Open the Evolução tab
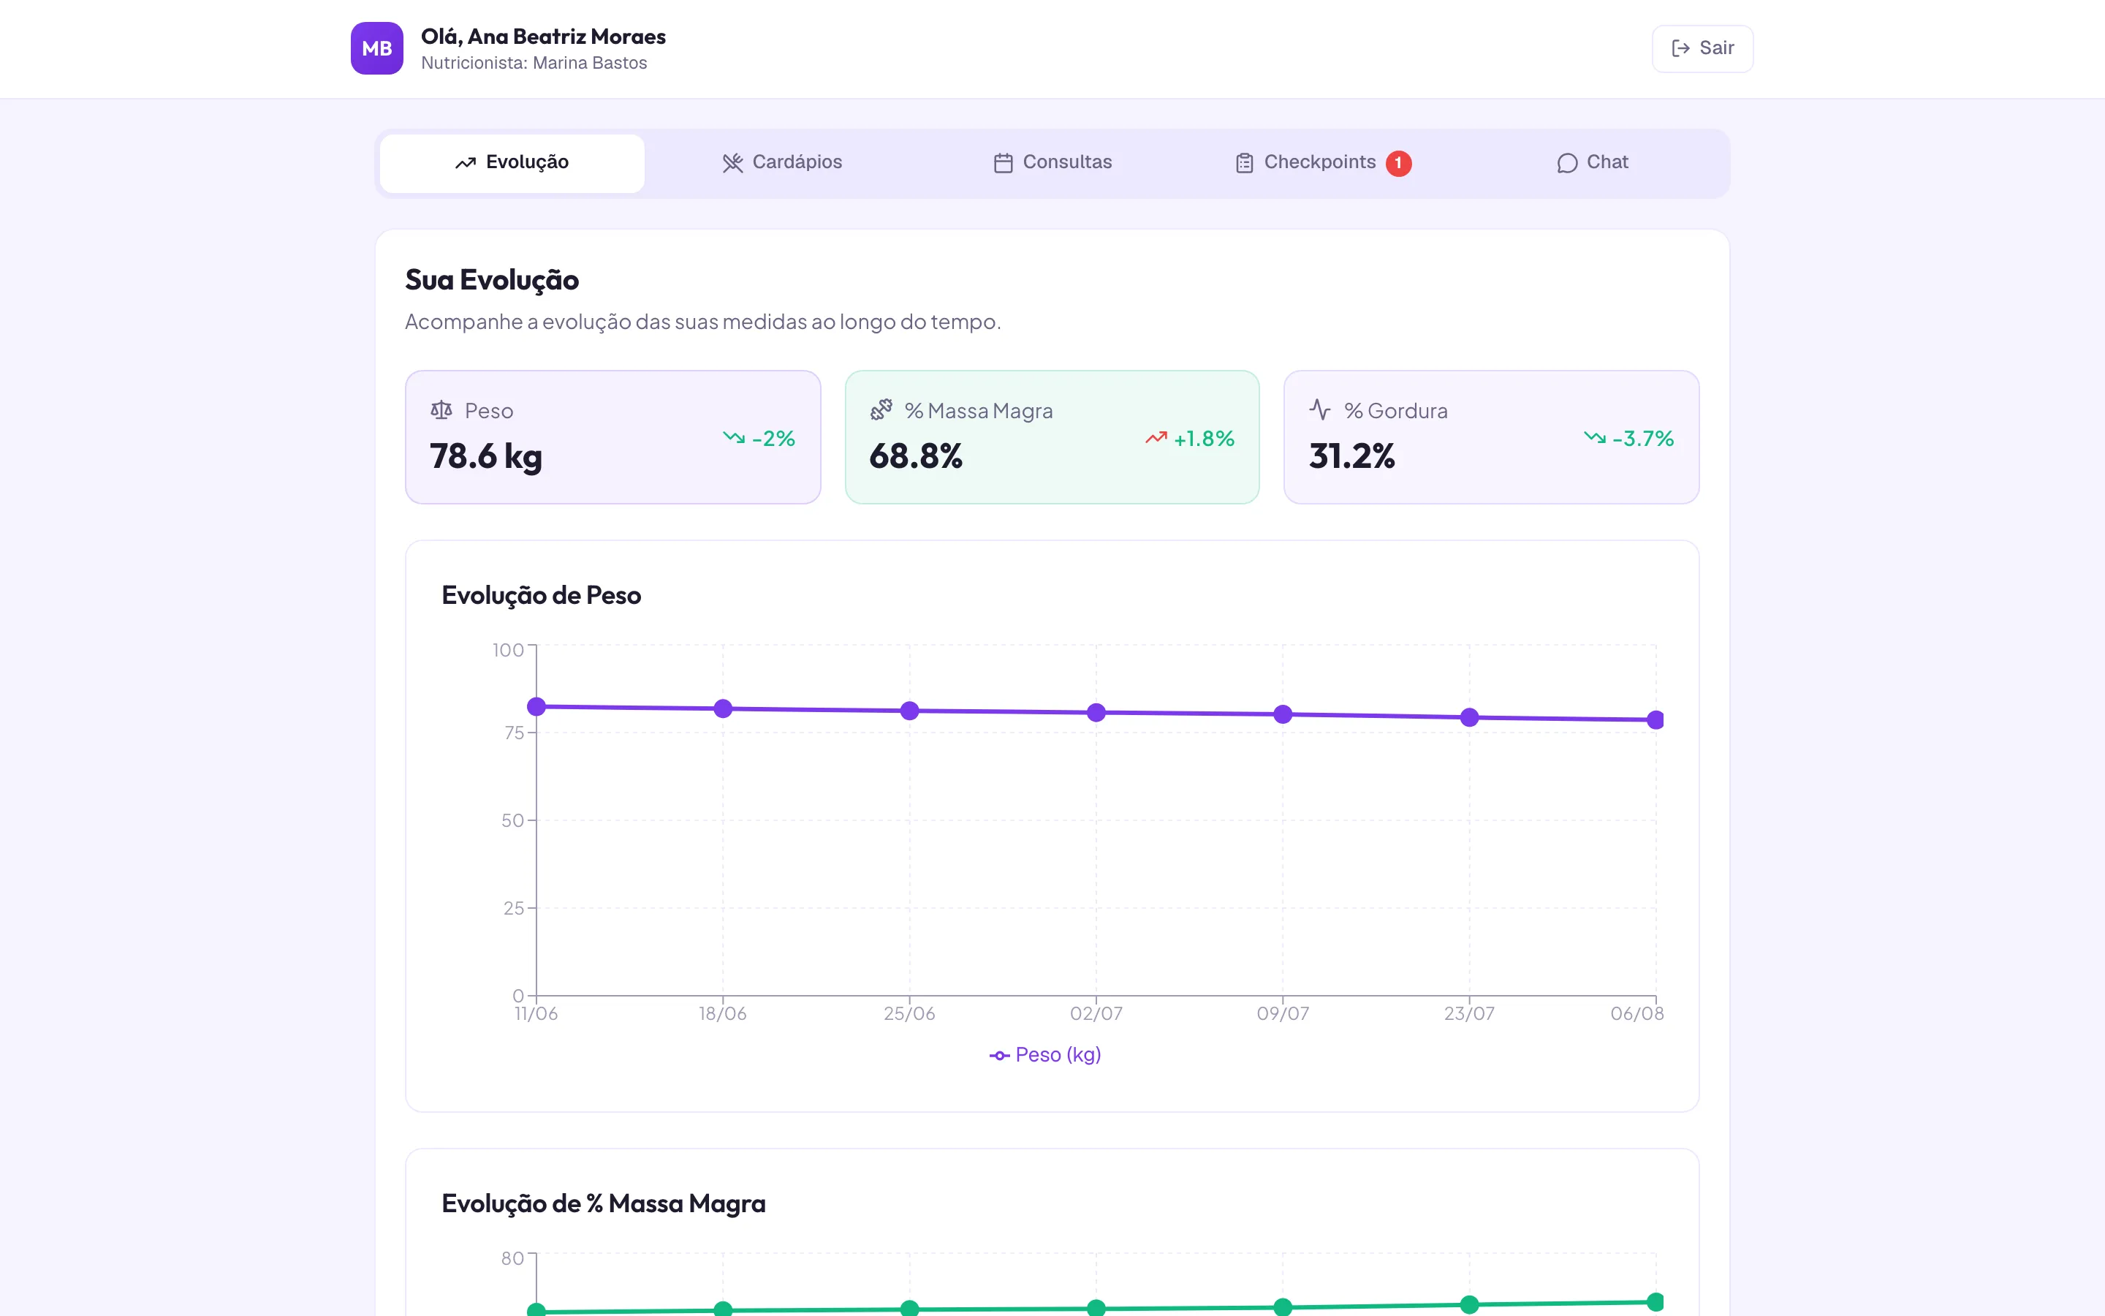The image size is (2105, 1316). [512, 163]
